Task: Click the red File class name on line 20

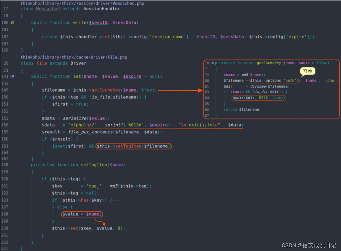Action: [42, 63]
